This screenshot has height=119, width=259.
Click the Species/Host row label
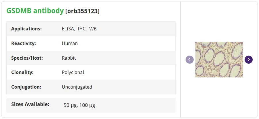click(x=27, y=58)
